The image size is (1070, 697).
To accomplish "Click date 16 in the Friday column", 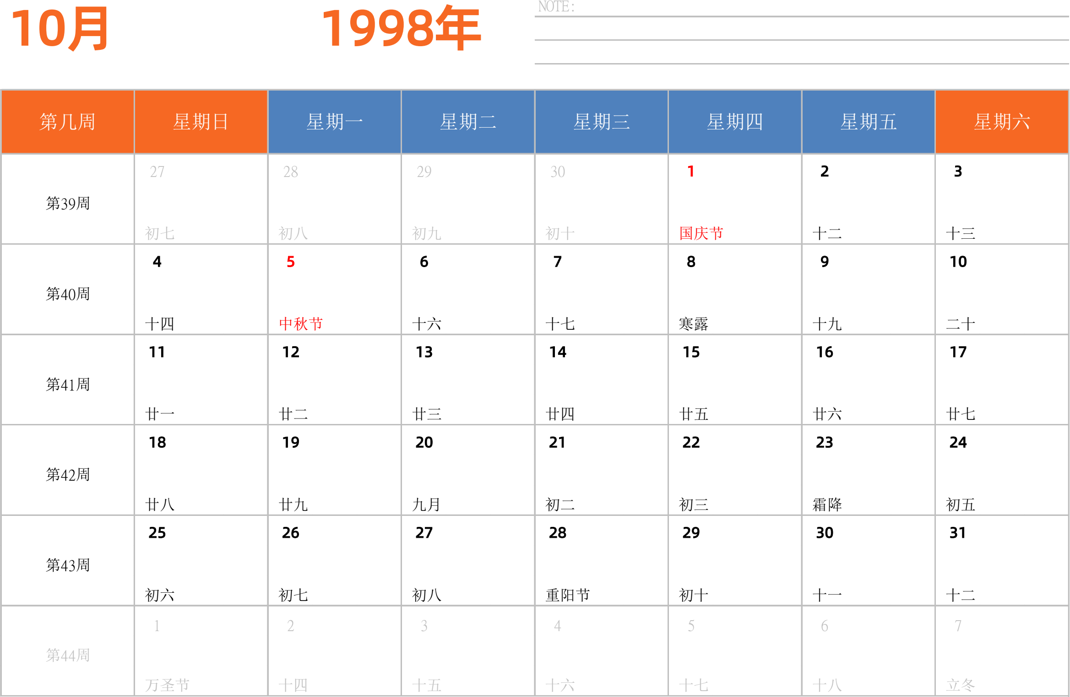I will [825, 352].
